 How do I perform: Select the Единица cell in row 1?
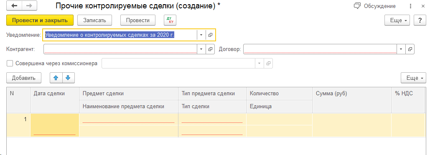click(x=280, y=131)
